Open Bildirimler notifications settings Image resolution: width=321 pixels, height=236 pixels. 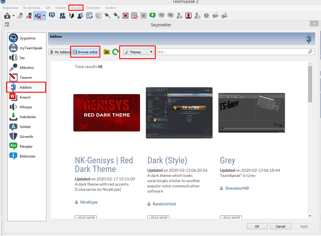tap(27, 156)
